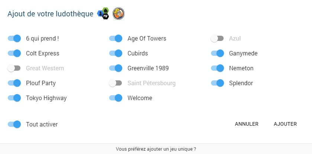Disable the Welcome game toggle
This screenshot has width=312, height=154.
116,98
